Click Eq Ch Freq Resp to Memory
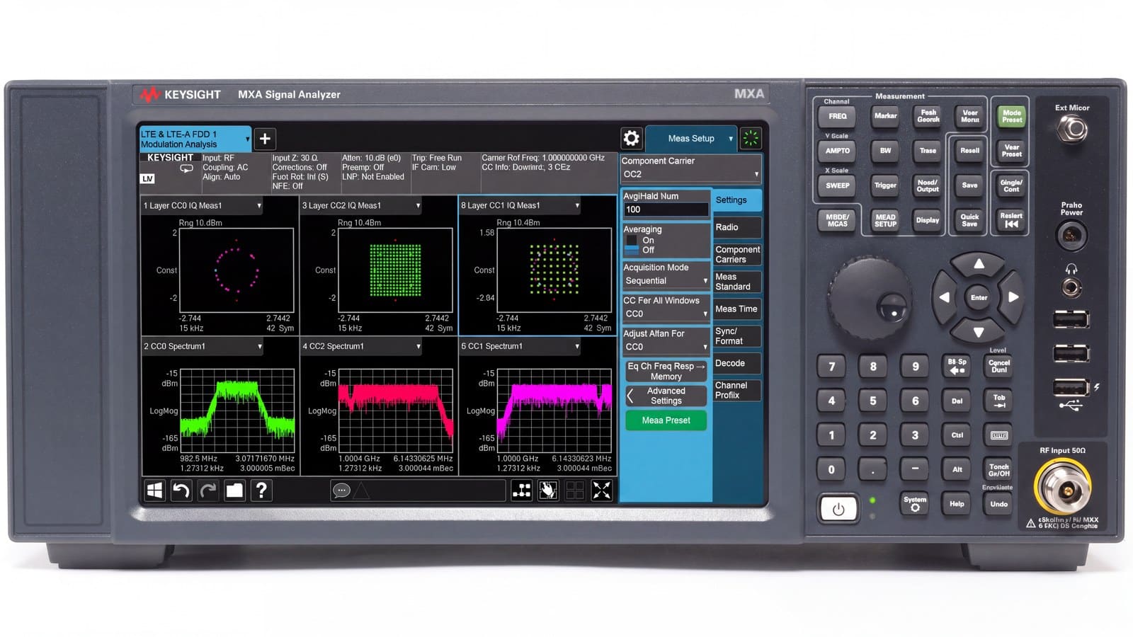Viewport: 1133px width, 637px height. [666, 372]
